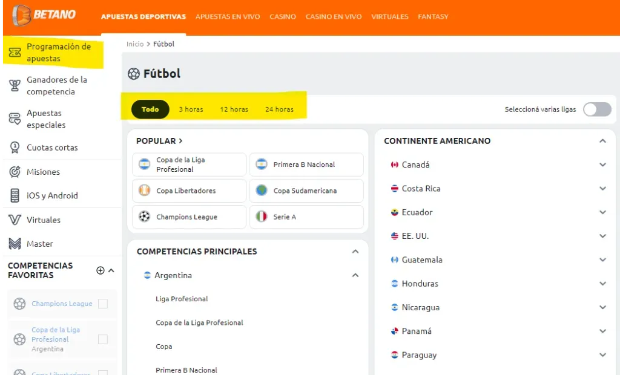Click Ganadores de la competencia trophy icon
This screenshot has height=375, width=620.
15,86
